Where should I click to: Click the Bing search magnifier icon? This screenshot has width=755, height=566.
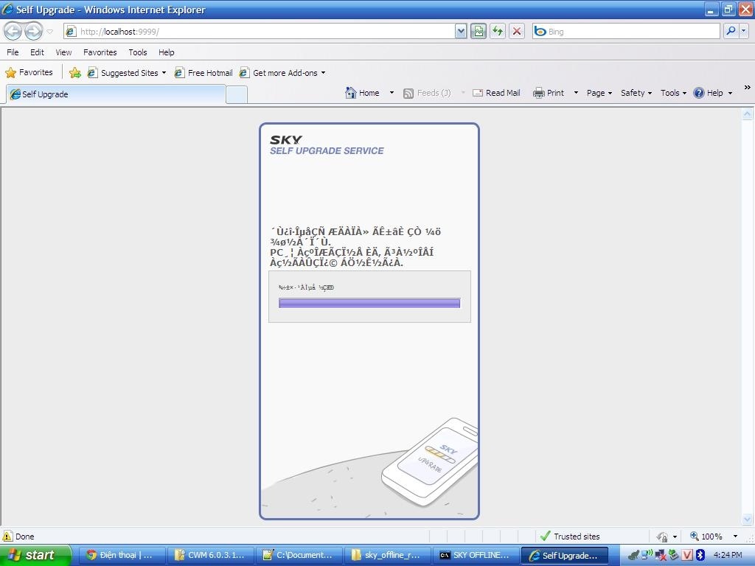(x=731, y=31)
